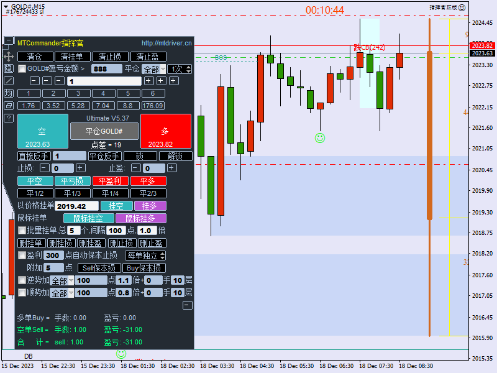Click the teal 鼠标挂空 button

(89, 218)
